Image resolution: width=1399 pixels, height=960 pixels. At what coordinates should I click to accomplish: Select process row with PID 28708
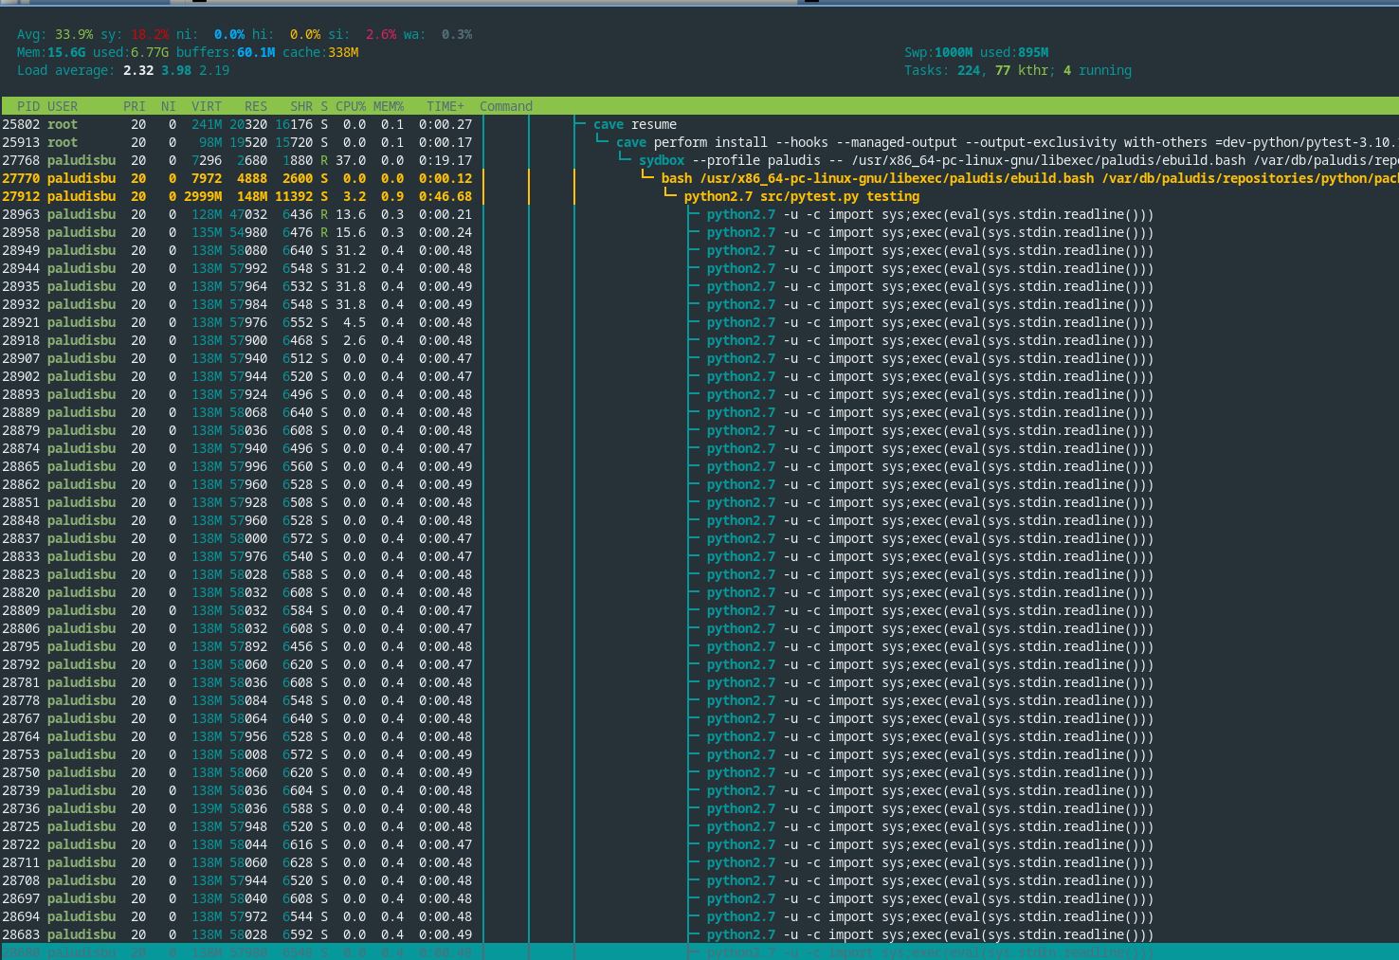pyautogui.click(x=699, y=880)
